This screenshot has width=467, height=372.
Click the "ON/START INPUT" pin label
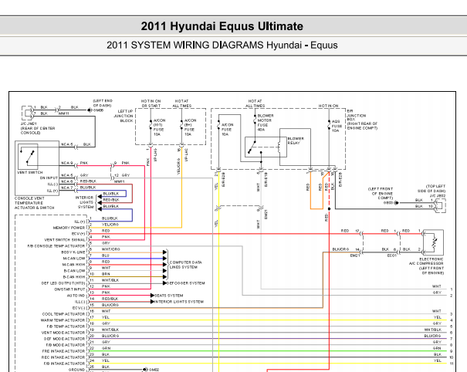69,289
